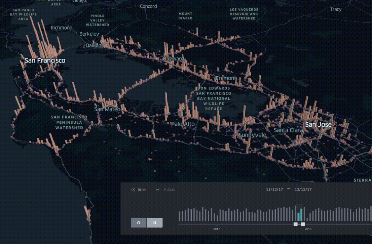This screenshot has width=372, height=244.
Task: Click the Palo Alto map label
Action: point(183,124)
